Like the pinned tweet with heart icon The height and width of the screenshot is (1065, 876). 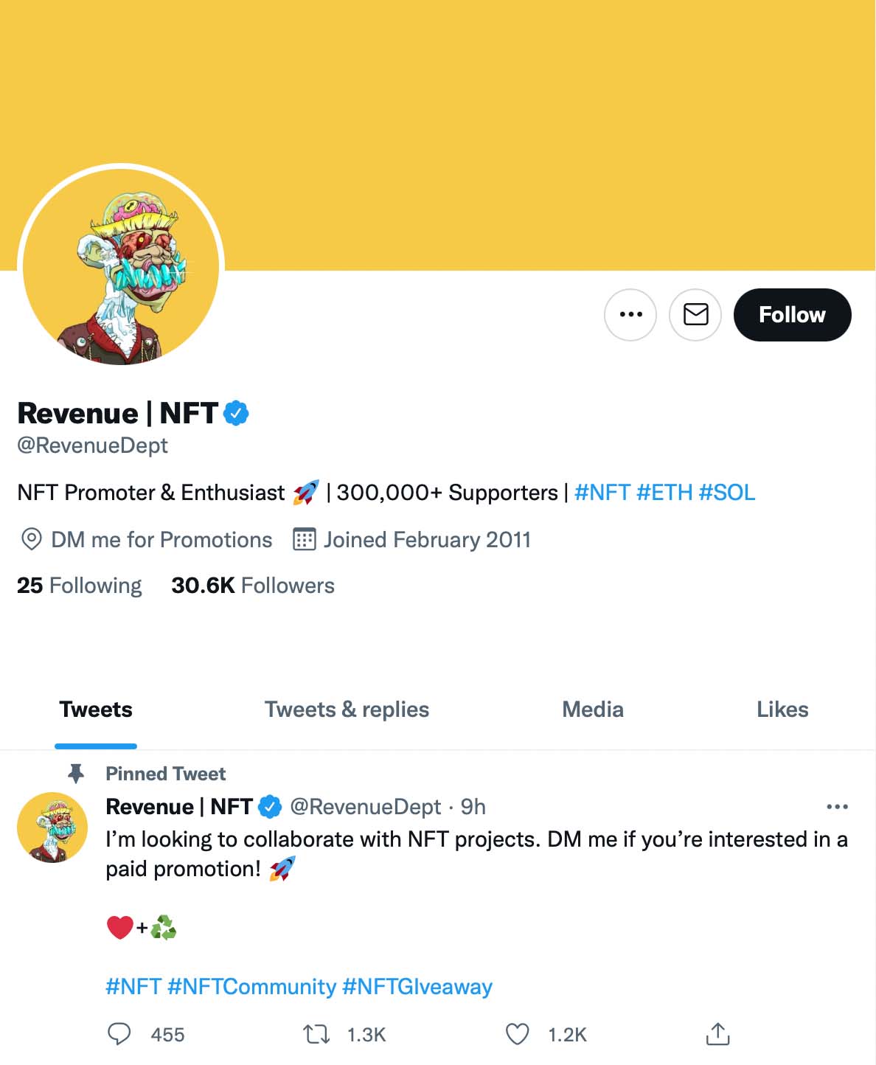tap(517, 1034)
